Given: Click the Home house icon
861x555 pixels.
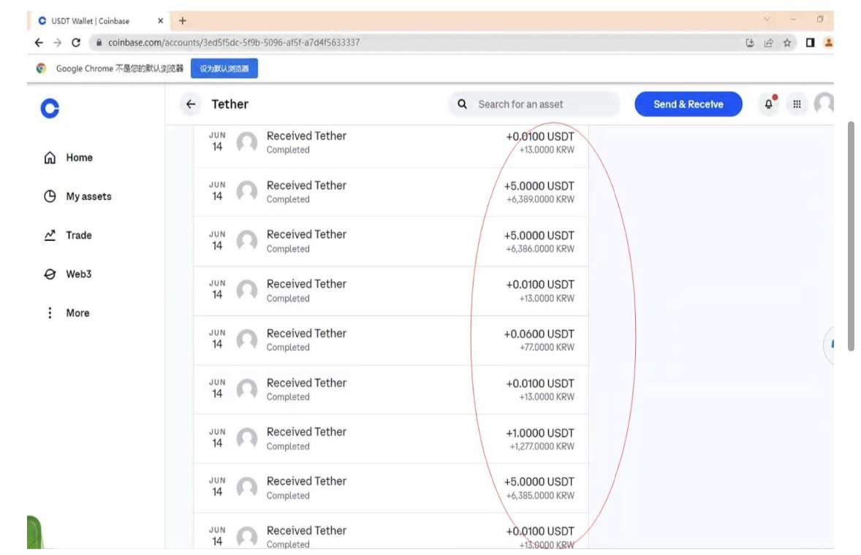Looking at the screenshot, I should pyautogui.click(x=50, y=158).
